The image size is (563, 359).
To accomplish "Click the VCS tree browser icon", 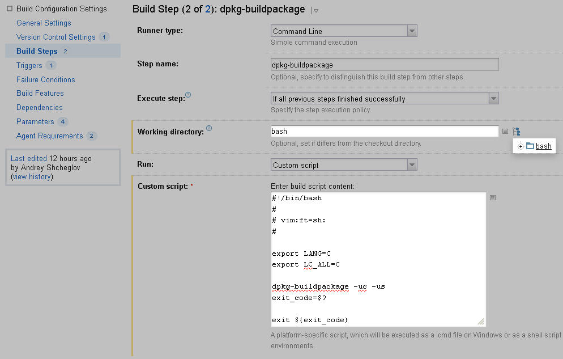I will [x=516, y=132].
